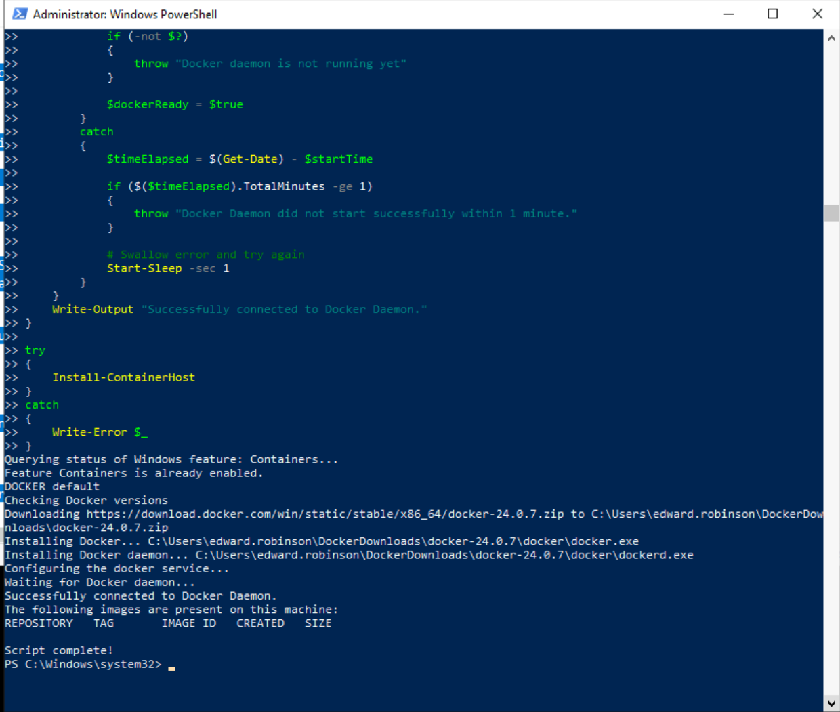Click the 'SIZE' column header text
Viewport: 840px width, 712px height.
click(318, 623)
